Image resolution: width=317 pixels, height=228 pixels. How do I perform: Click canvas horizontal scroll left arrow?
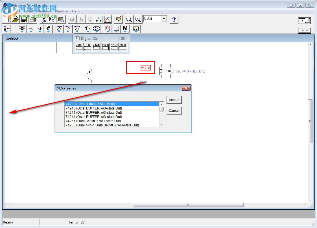tap(7, 205)
